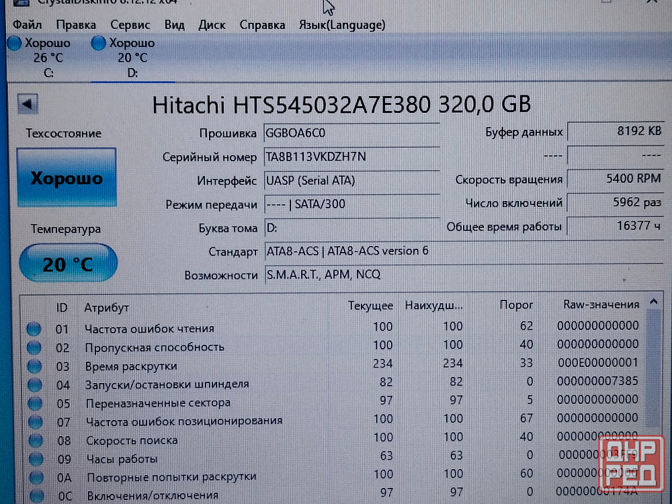Open the Диск menu
This screenshot has width=672, height=504.
[212, 25]
